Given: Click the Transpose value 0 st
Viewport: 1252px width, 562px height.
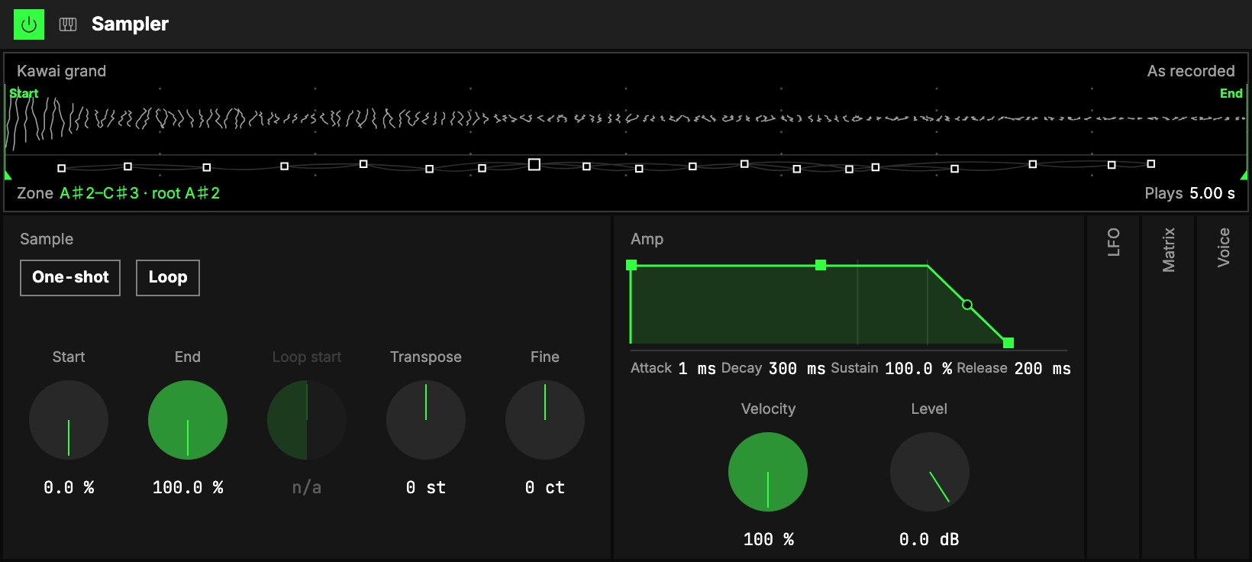Looking at the screenshot, I should (426, 487).
